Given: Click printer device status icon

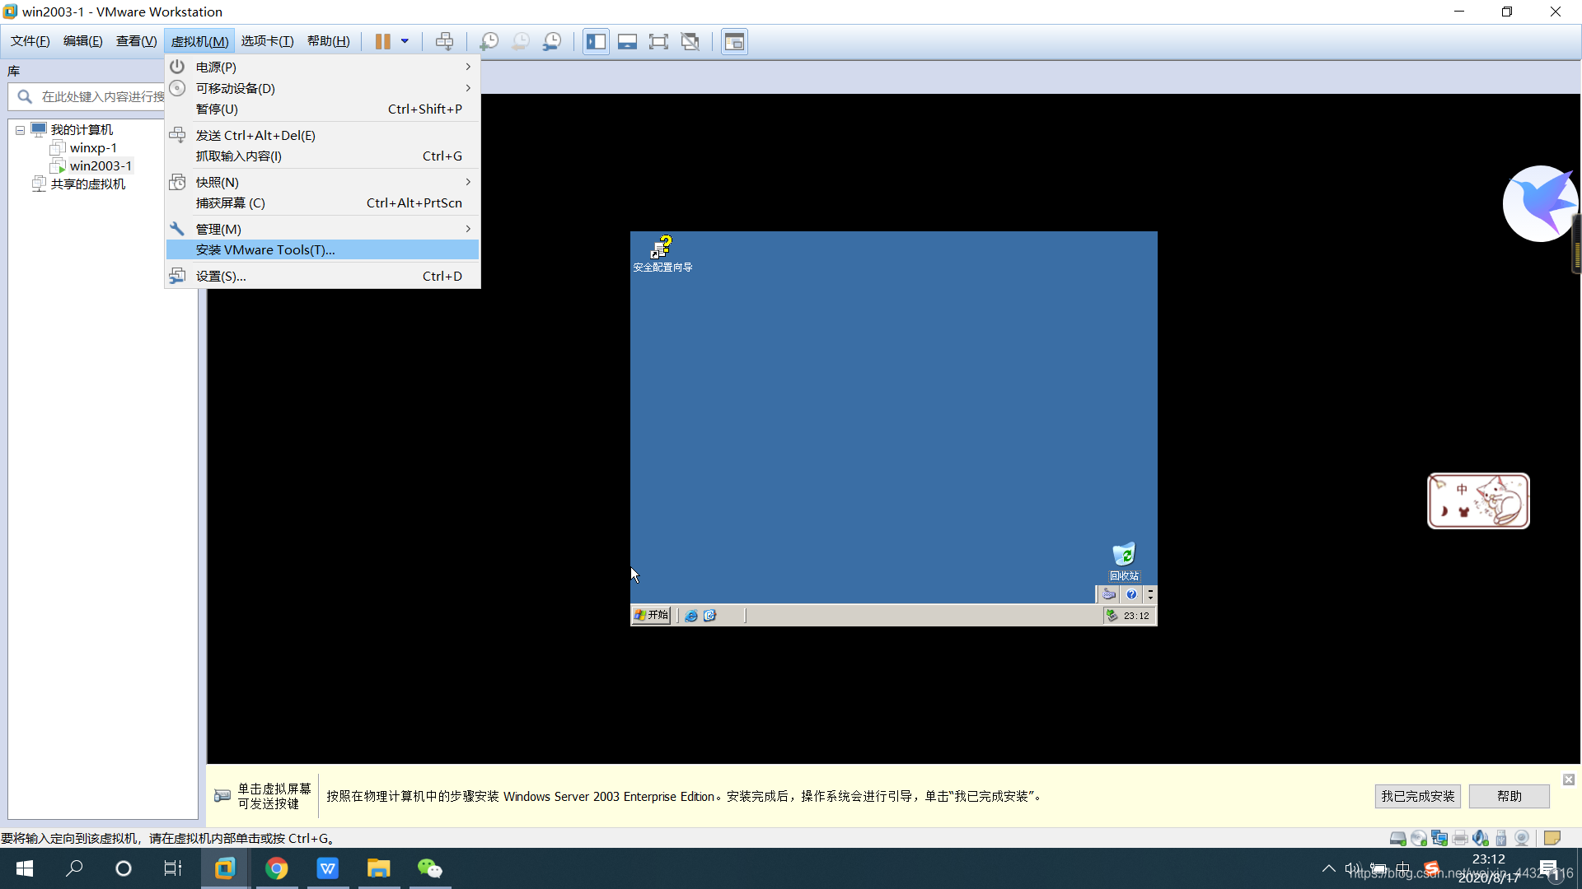Looking at the screenshot, I should [1460, 838].
